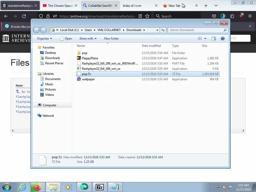Sort files by Date modified column
The width and height of the screenshot is (256, 192).
155,46
